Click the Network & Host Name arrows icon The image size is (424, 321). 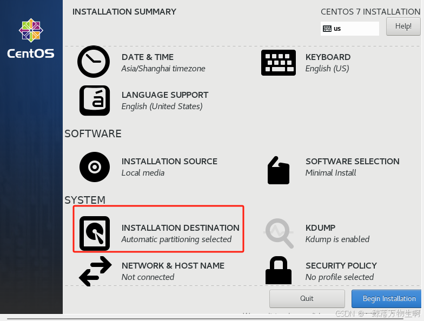tap(95, 271)
